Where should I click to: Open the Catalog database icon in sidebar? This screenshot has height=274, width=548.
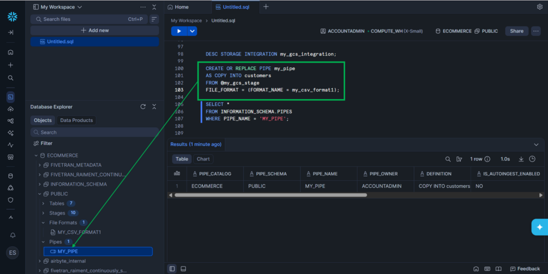pyautogui.click(x=11, y=176)
